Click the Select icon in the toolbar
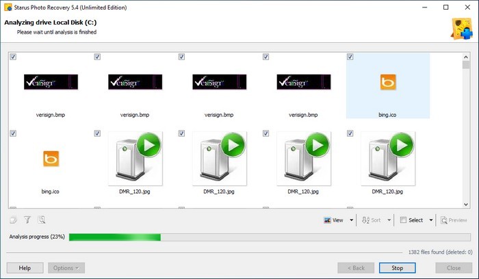 pyautogui.click(x=403, y=220)
